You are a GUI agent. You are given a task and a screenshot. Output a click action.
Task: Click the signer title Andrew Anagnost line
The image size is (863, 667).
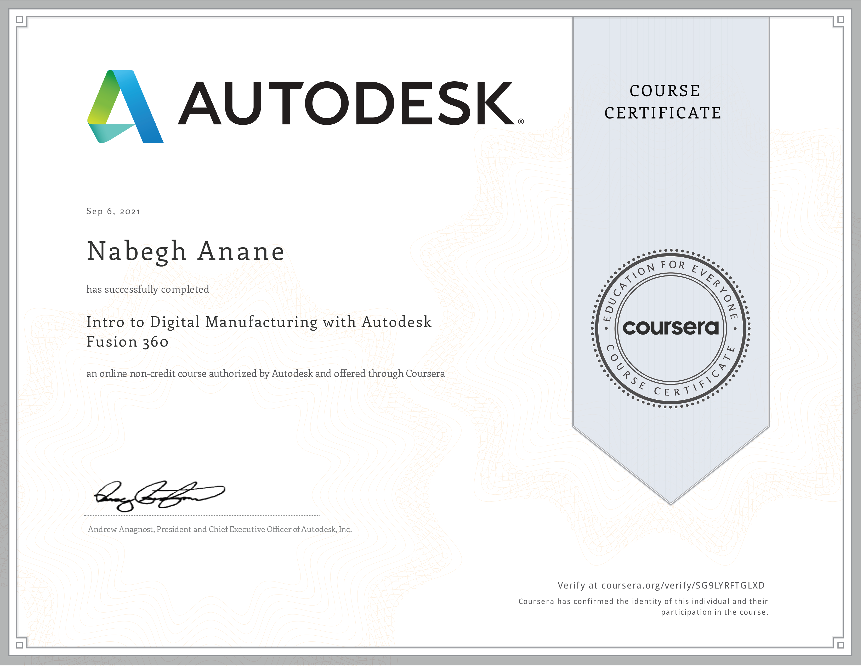click(x=220, y=530)
